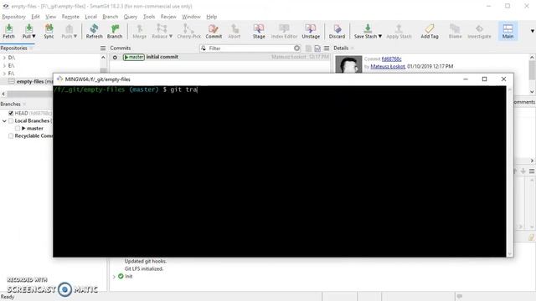Open the Help menu

coord(212,17)
